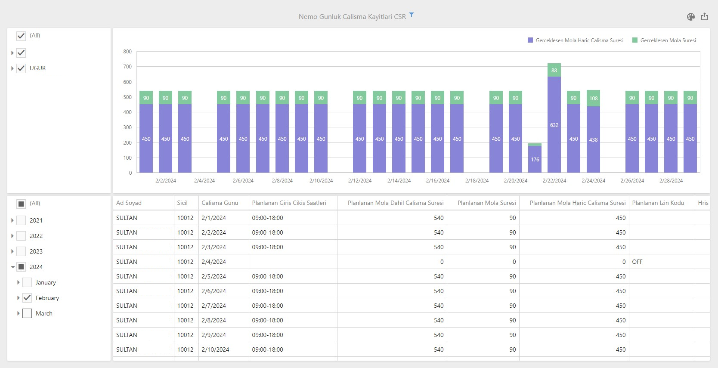Viewport: 718px width, 368px height.
Task: Expand the February month node
Action: click(18, 298)
